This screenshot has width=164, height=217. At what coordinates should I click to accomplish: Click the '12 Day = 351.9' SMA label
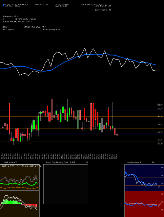tap(12, 6)
